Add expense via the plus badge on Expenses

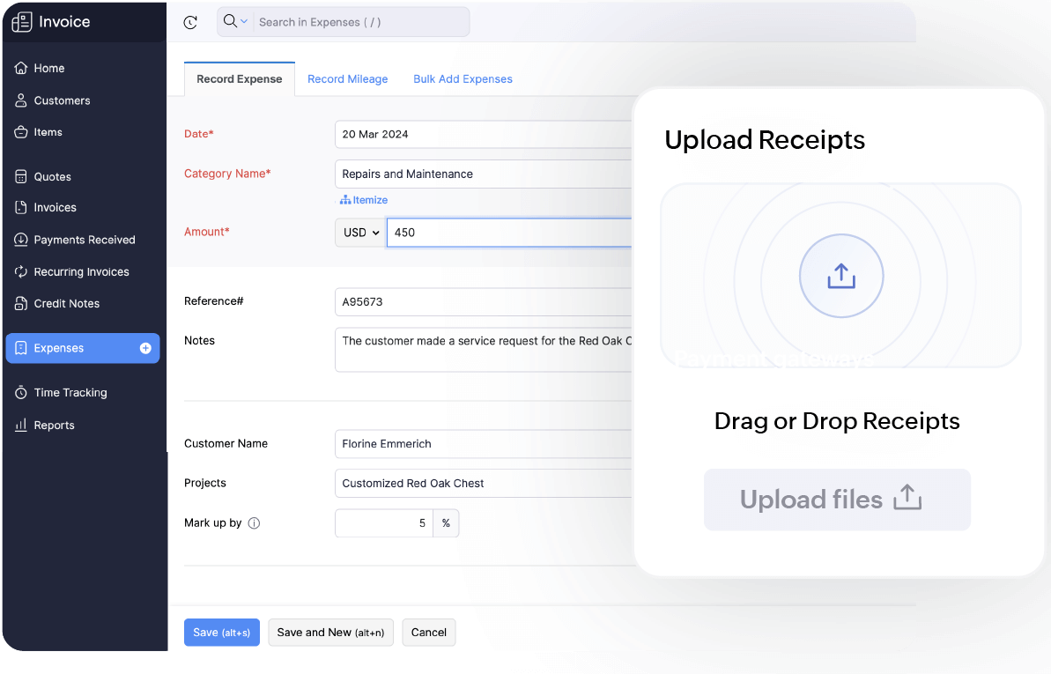pyautogui.click(x=144, y=348)
